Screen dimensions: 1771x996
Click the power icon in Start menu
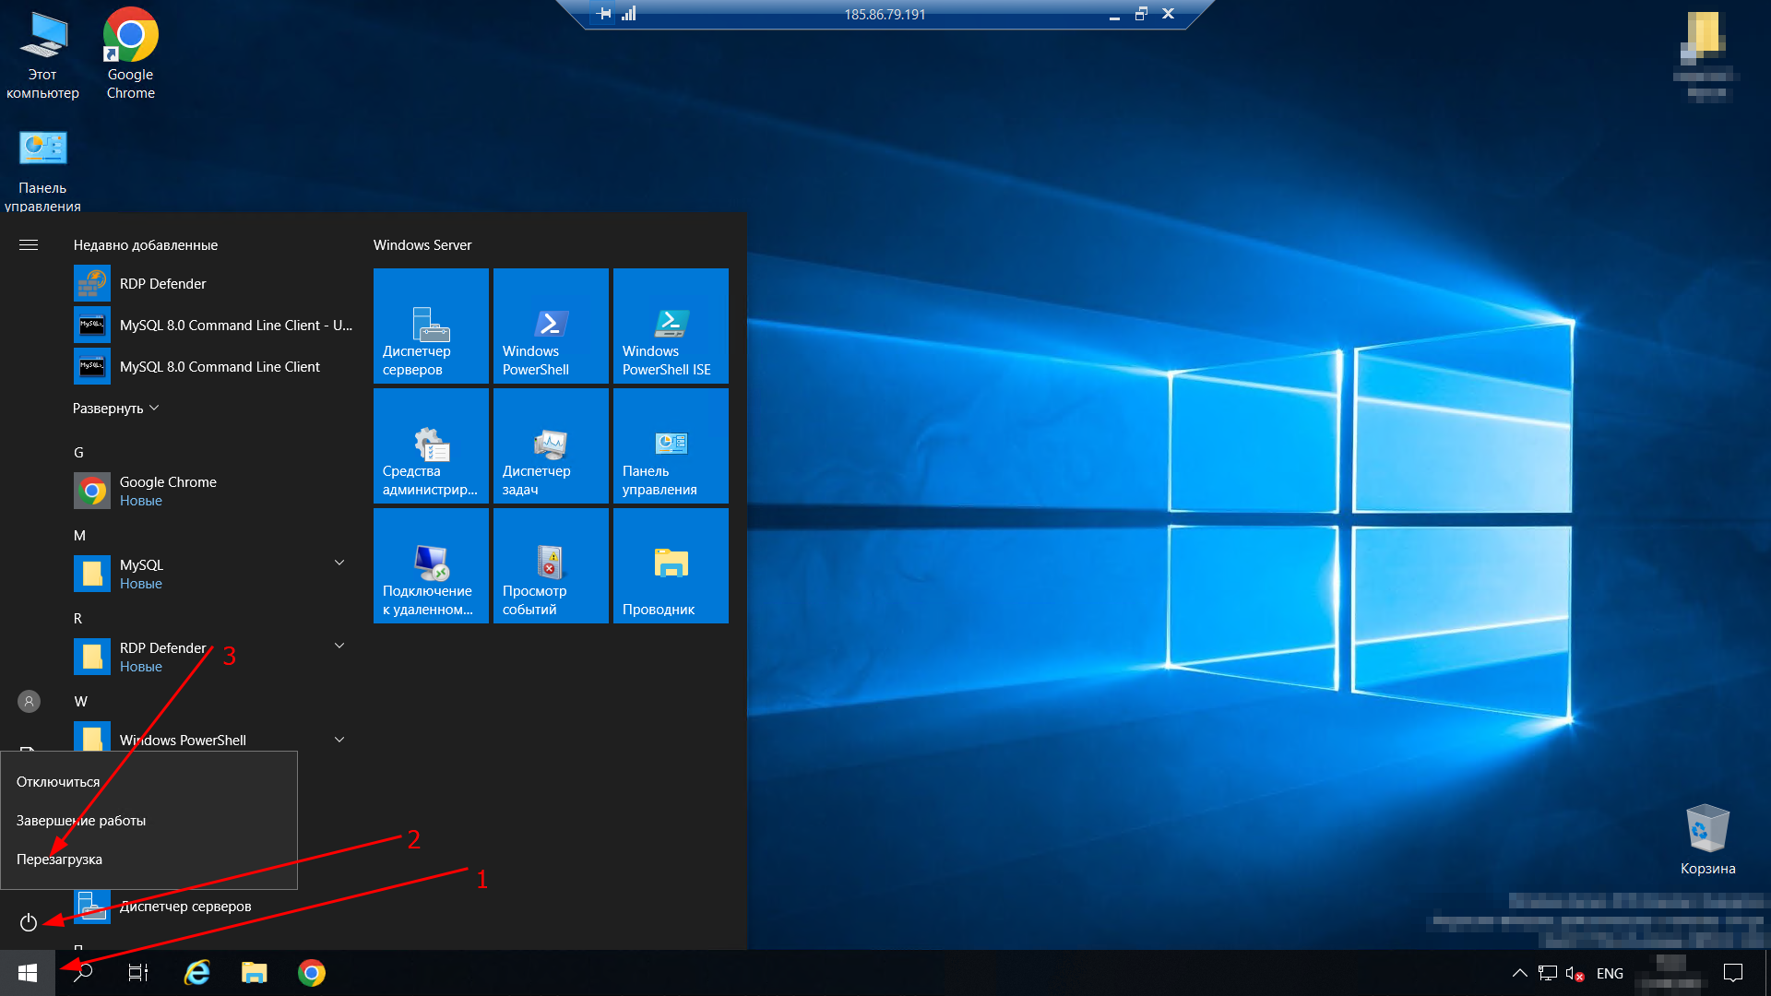29,922
